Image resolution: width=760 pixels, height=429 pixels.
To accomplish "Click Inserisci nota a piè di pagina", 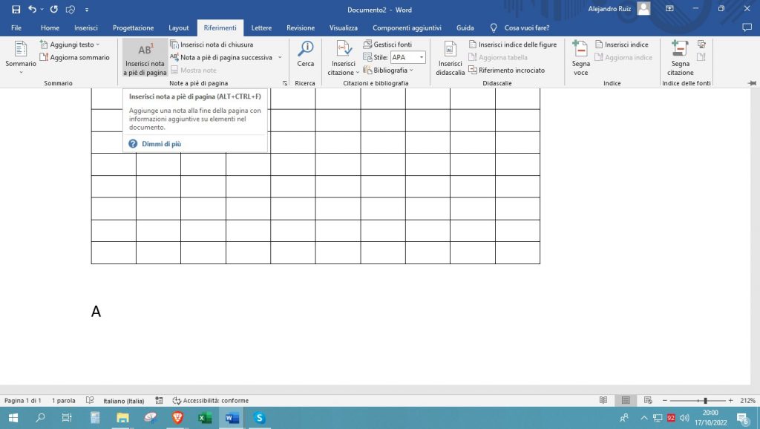I will (x=145, y=58).
